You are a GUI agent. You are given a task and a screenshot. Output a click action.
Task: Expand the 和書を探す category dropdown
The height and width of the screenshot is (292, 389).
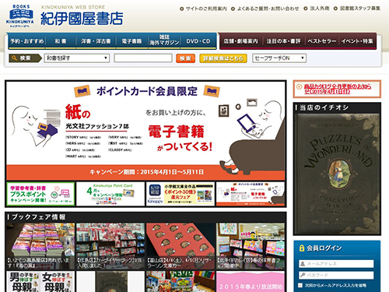point(77,58)
